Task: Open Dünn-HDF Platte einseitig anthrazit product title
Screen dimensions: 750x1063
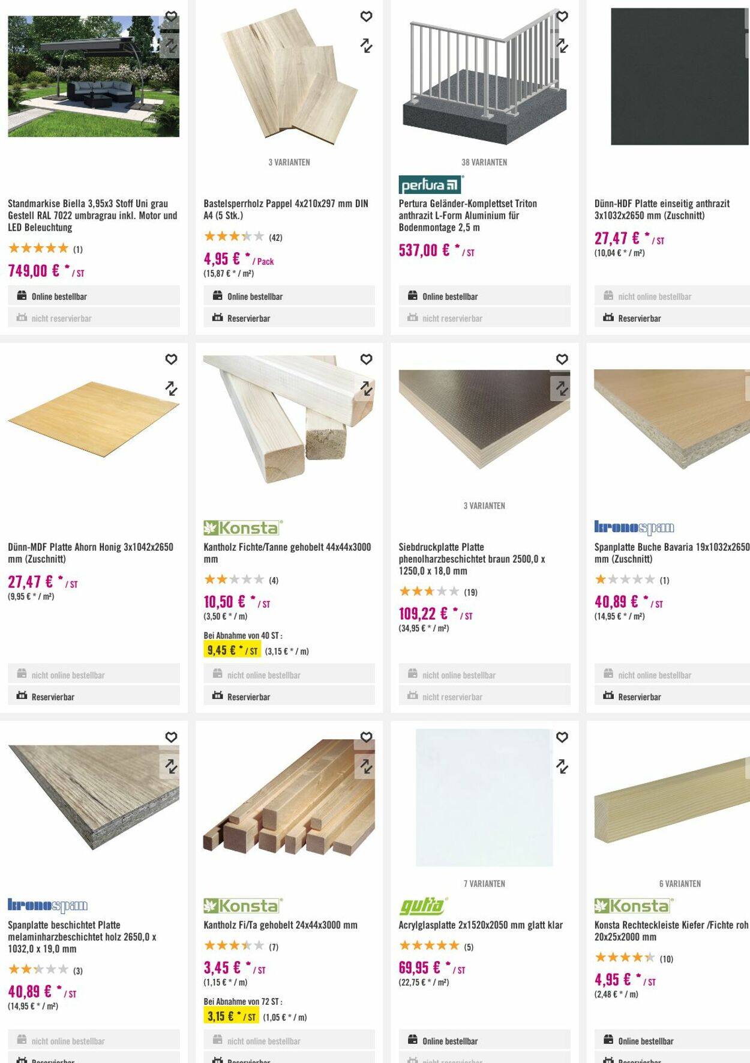Action: tap(662, 210)
